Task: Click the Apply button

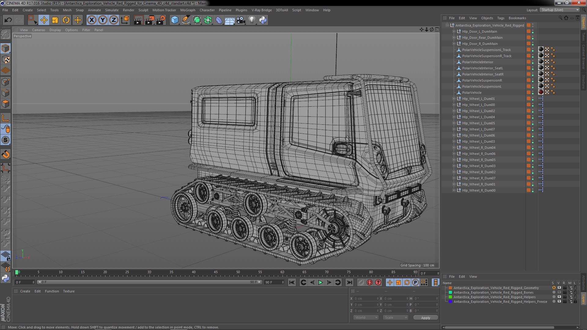Action: [x=426, y=318]
